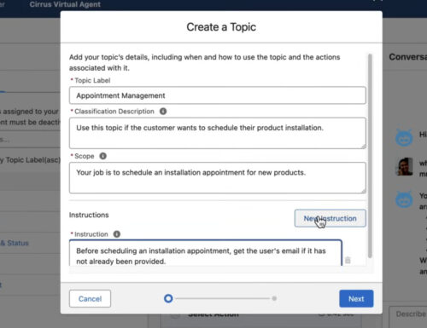Click the dialog's vertical scrollbar
This screenshot has width=427, height=328.
tap(370, 156)
